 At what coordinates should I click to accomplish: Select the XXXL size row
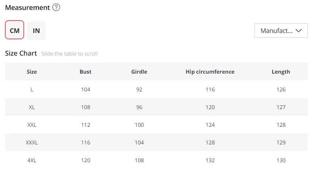click(x=156, y=142)
